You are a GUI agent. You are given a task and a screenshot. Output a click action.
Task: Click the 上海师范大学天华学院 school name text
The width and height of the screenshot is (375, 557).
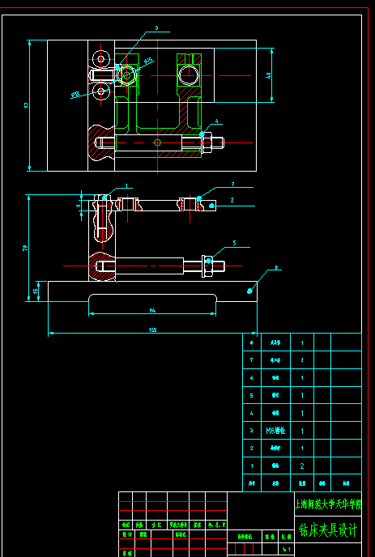[329, 504]
